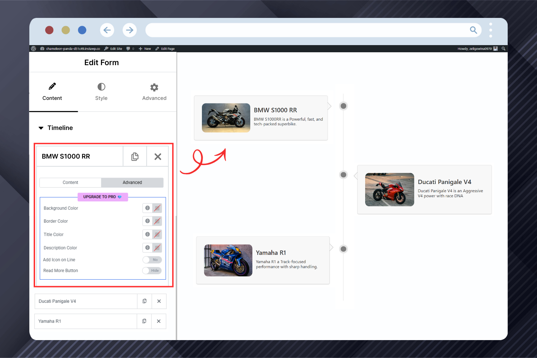Duplicate the Yamaha R1 item
Image resolution: width=537 pixels, height=358 pixels.
[x=144, y=321]
